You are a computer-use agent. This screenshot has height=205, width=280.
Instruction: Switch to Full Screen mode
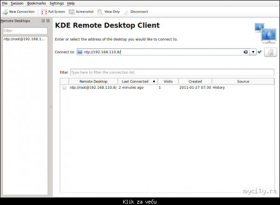(x=53, y=12)
